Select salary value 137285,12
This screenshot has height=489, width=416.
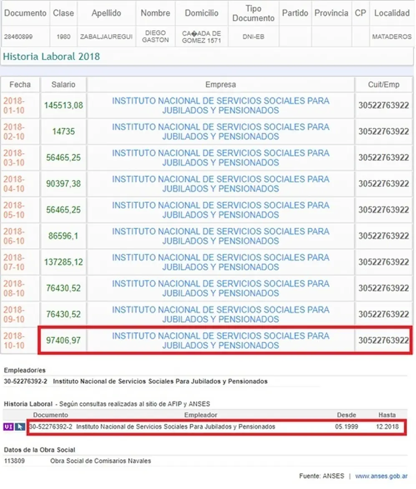(x=63, y=262)
